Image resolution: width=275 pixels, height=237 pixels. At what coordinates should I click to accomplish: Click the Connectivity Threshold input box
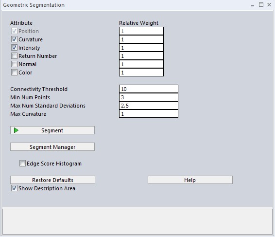tap(149, 89)
